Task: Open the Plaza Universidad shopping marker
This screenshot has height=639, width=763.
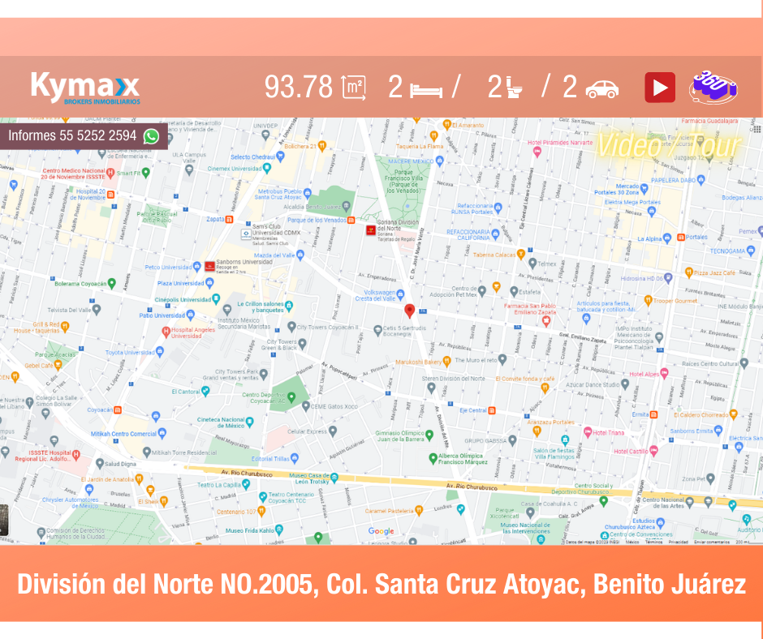Action: pos(209,282)
